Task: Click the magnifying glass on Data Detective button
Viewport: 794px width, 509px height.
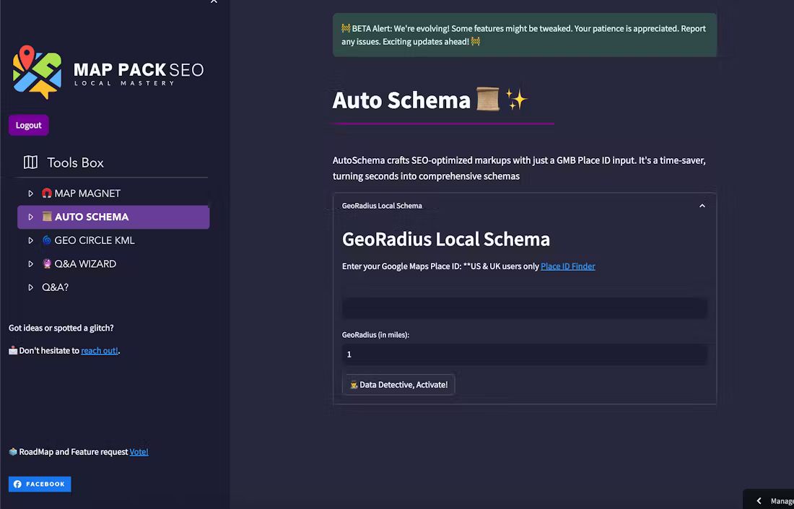Action: pyautogui.click(x=353, y=384)
